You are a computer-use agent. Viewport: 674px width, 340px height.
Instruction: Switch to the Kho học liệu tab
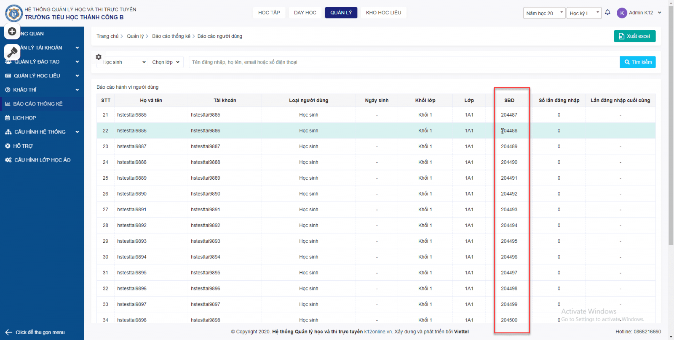383,13
